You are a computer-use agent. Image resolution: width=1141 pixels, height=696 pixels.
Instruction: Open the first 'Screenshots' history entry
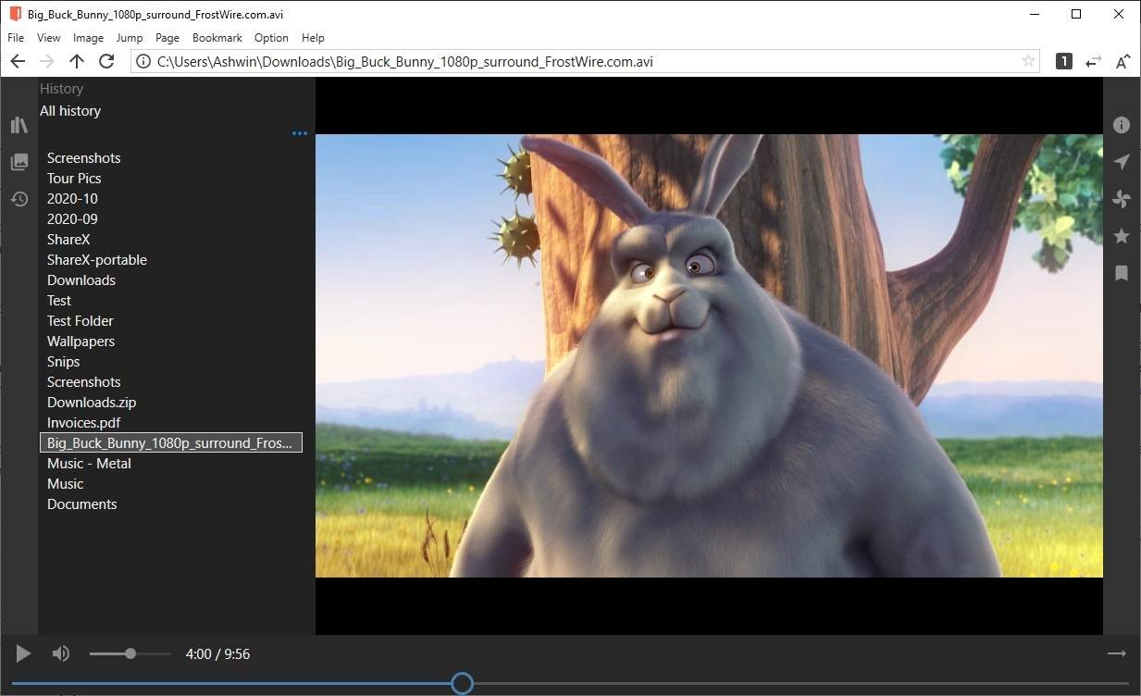point(84,158)
